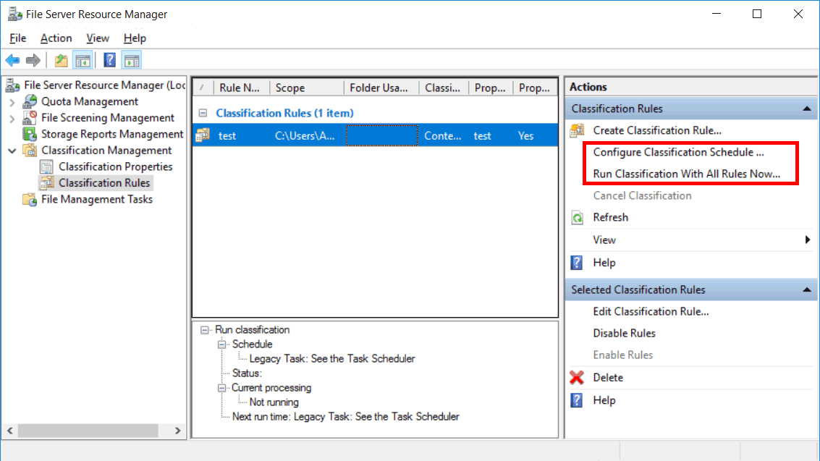Click the forward arrow toolbar icon
This screenshot has height=461, width=820.
pyautogui.click(x=33, y=61)
